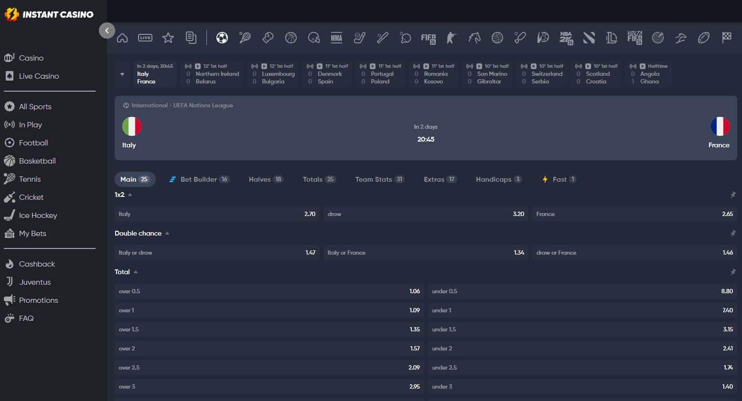
Task: Select the table tennis paddle icon
Action: point(406,38)
